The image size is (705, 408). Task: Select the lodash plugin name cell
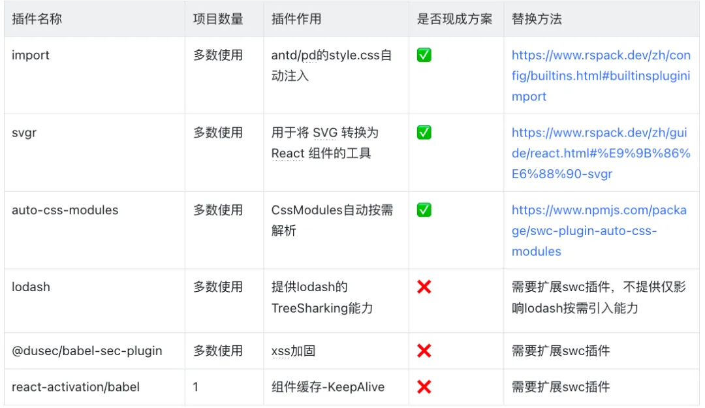pyautogui.click(x=31, y=287)
